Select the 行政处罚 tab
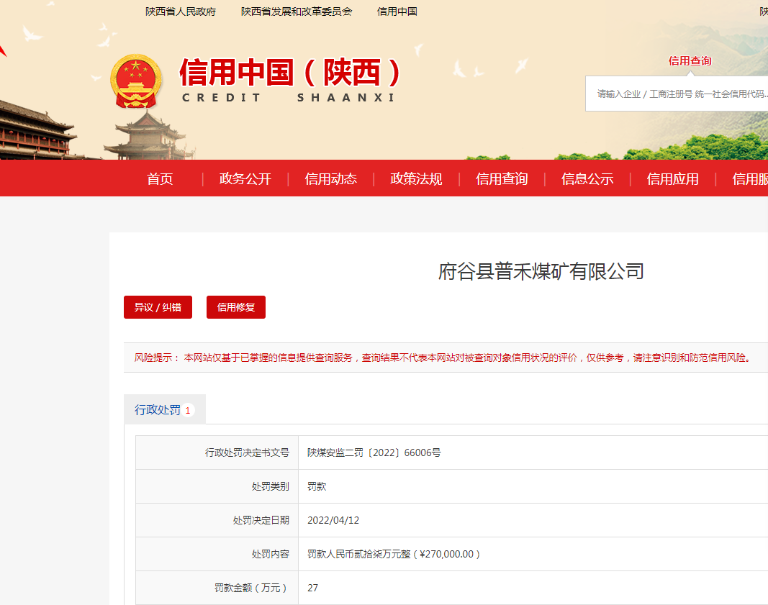768x605 pixels. 165,410
